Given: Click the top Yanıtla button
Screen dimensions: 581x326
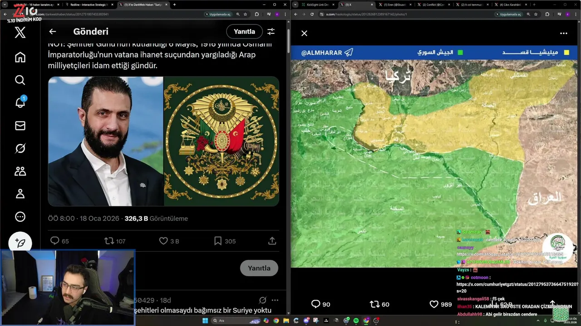Looking at the screenshot, I should pos(245,32).
